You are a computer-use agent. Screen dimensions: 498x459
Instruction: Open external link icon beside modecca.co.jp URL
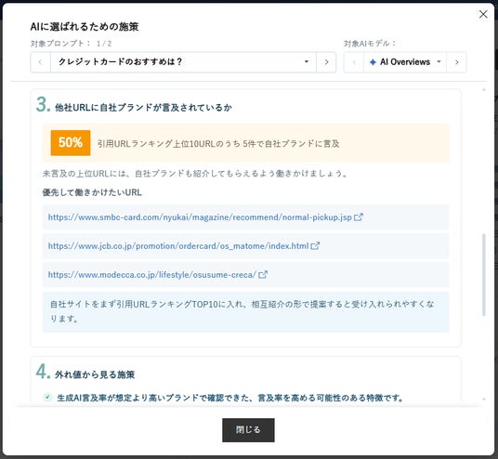pyautogui.click(x=263, y=274)
